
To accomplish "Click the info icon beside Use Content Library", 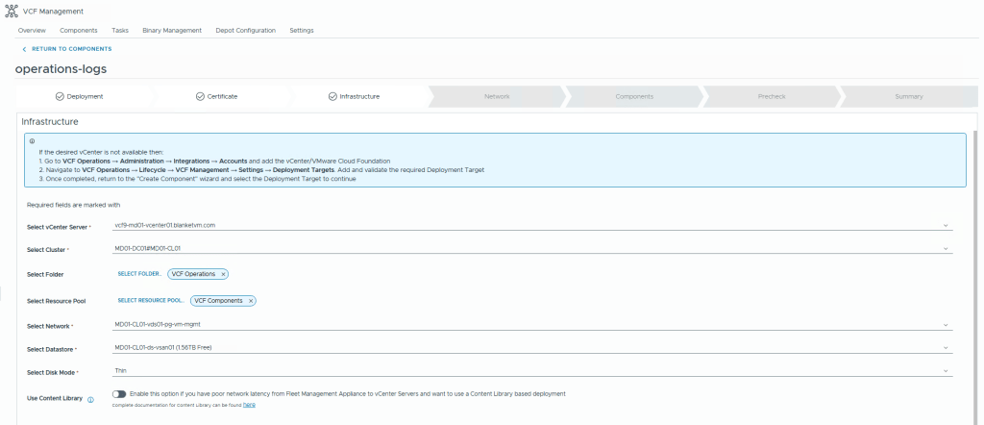I will tap(90, 399).
